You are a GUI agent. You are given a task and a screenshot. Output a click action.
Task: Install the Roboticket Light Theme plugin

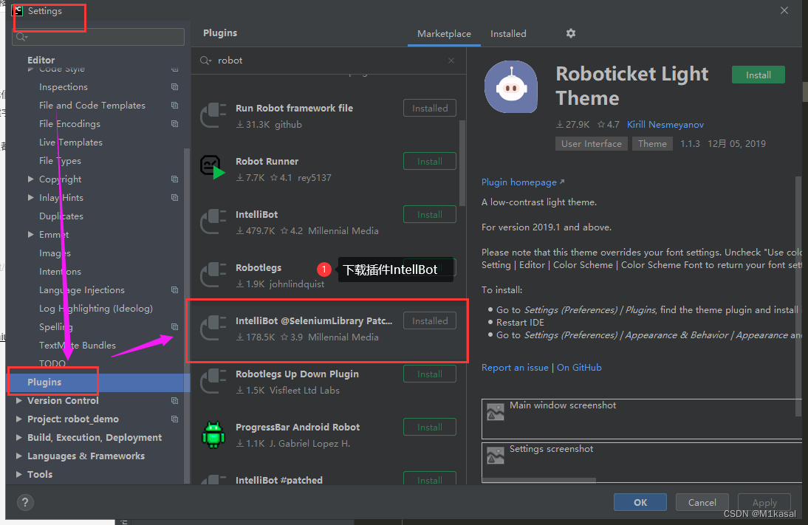pyautogui.click(x=758, y=75)
